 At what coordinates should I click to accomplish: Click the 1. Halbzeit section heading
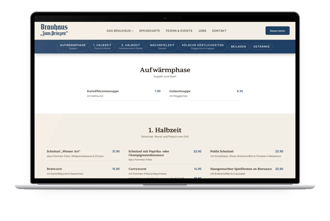coord(165,130)
